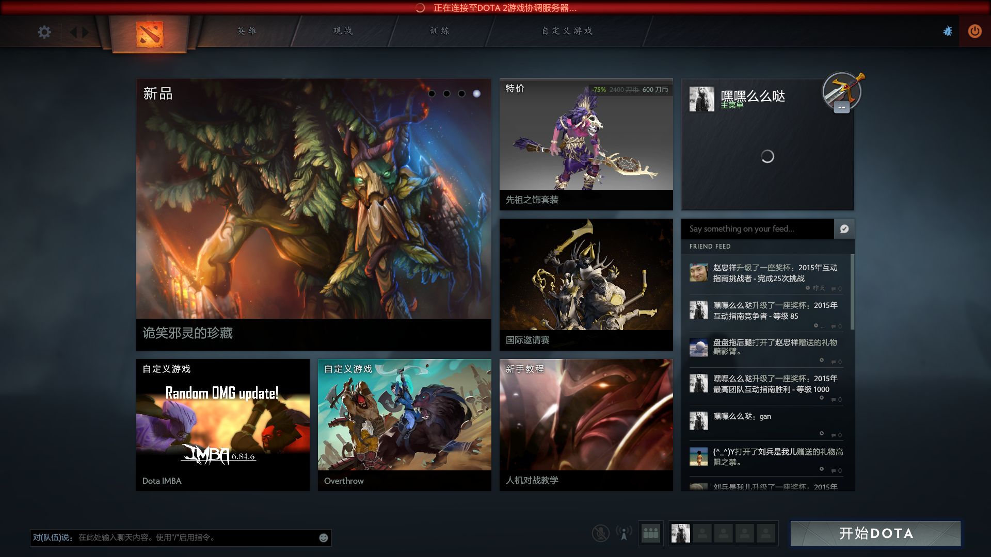
Task: Go back with the left arrow
Action: pyautogui.click(x=73, y=32)
